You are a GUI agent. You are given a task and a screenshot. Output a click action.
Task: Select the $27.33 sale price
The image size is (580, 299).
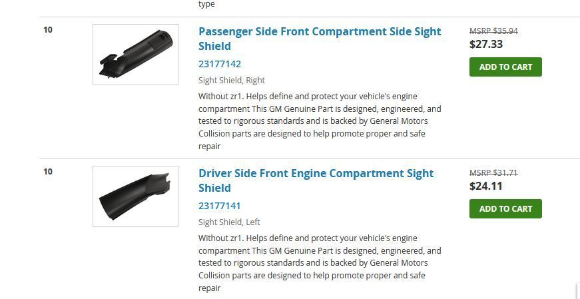tap(486, 45)
